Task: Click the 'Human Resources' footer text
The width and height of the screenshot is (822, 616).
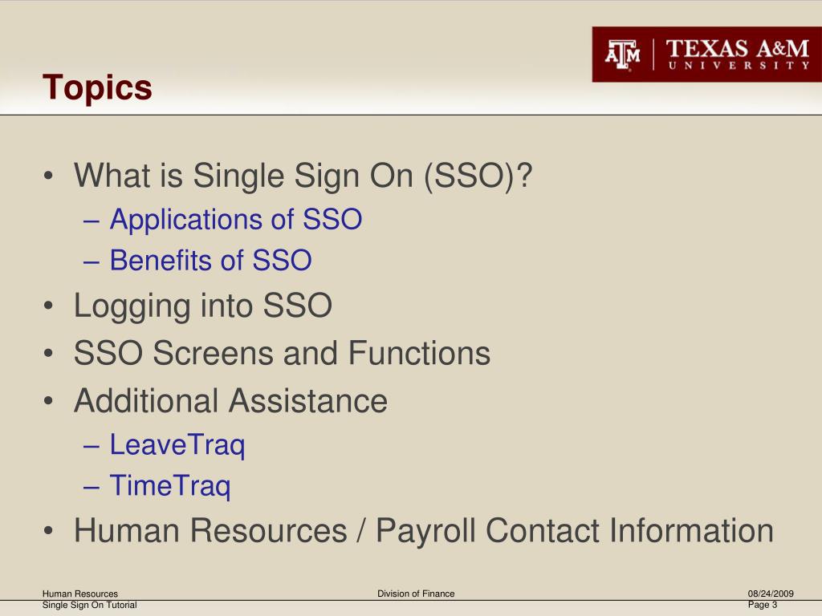Action: pyautogui.click(x=80, y=594)
